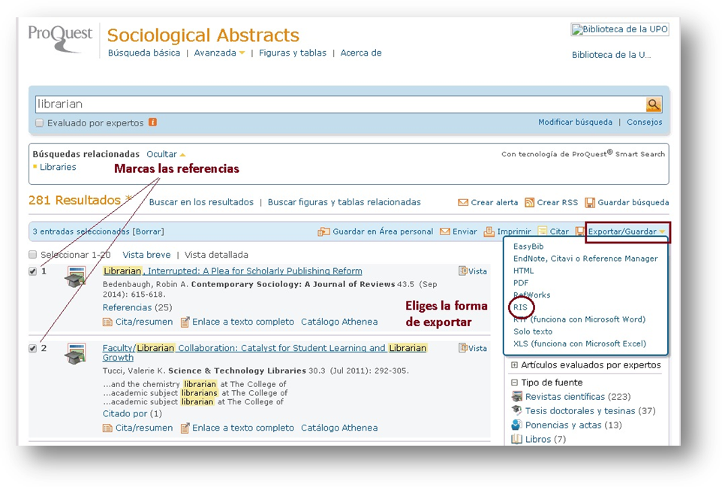The height and width of the screenshot is (487, 722).
Task: Expand Artículos evaluados por expertos filter
Action: [514, 365]
